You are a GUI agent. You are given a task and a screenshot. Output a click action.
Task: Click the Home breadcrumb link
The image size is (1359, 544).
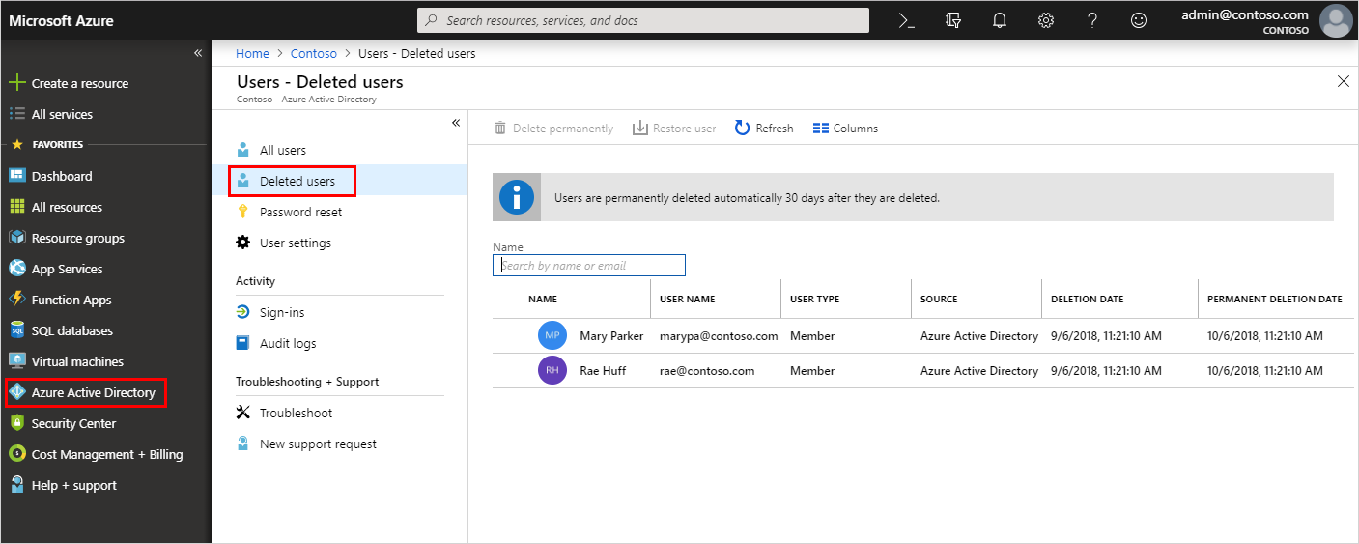click(252, 53)
